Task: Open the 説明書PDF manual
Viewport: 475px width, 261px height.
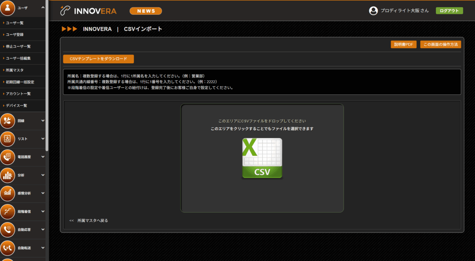Action: click(x=403, y=45)
